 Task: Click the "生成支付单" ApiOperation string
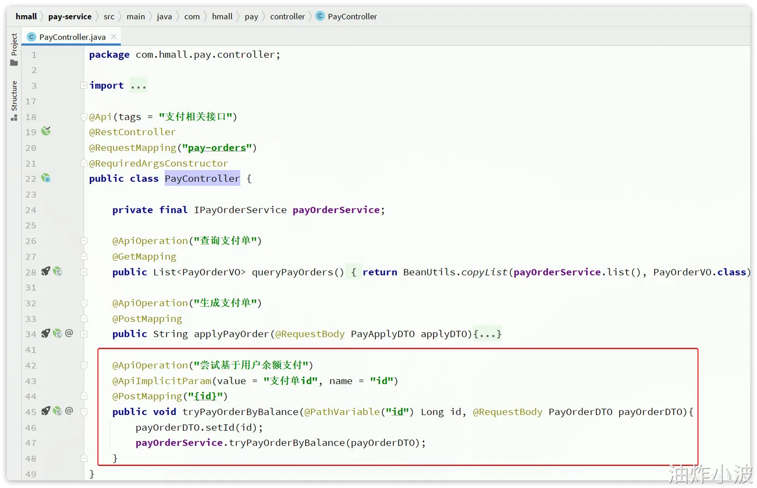tap(225, 303)
